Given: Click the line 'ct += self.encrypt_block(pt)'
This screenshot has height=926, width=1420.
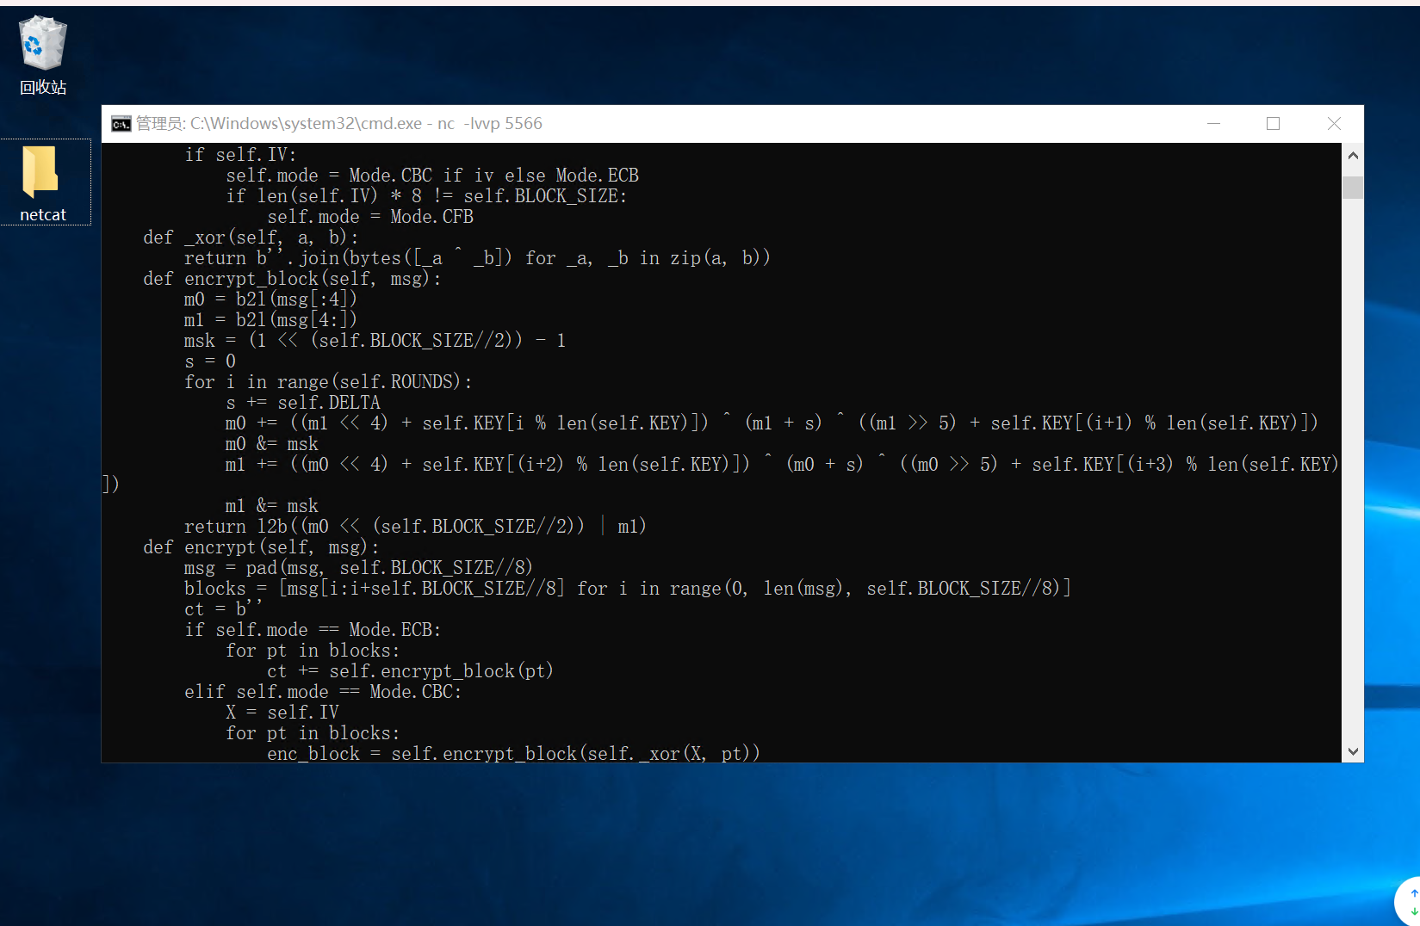Looking at the screenshot, I should [410, 671].
